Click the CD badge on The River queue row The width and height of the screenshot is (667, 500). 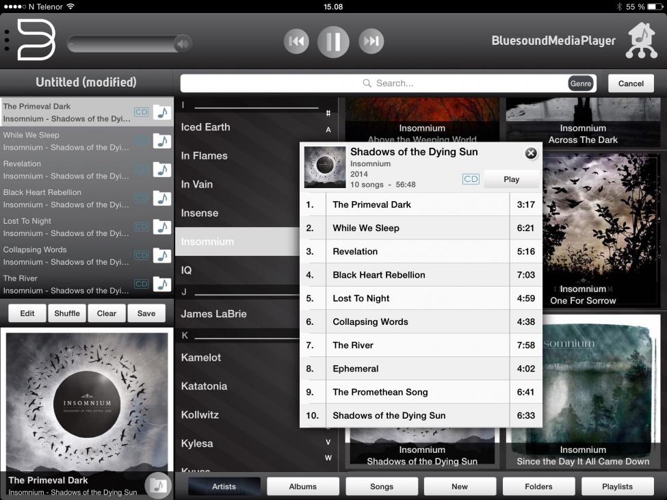141,284
